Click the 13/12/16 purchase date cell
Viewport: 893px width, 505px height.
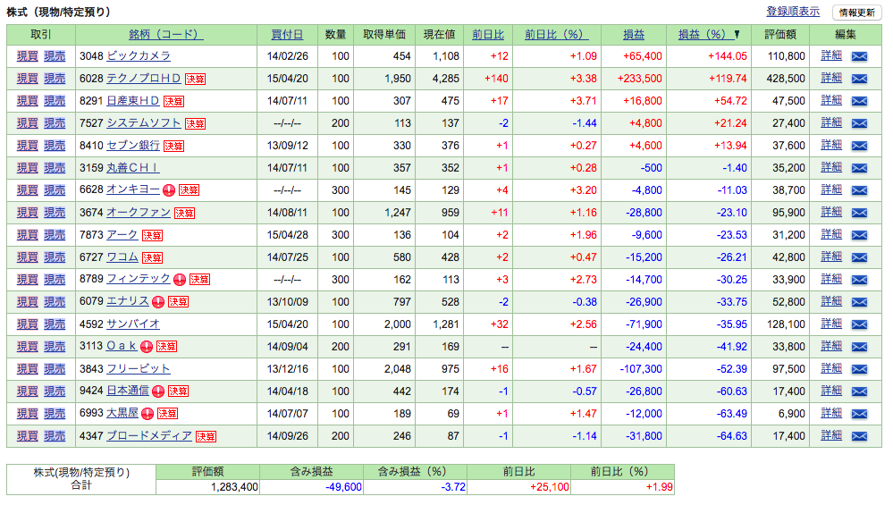click(x=288, y=369)
